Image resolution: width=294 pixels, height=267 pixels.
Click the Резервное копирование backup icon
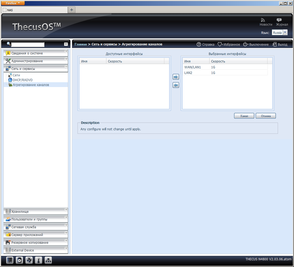[x=8, y=242]
